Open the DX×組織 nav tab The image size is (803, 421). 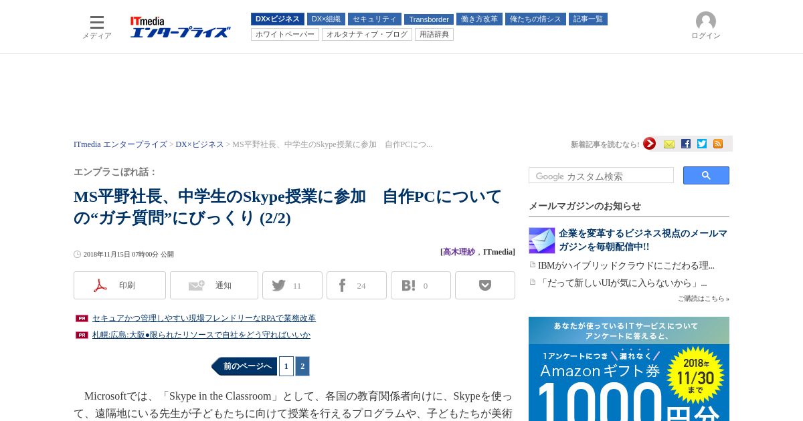[x=326, y=19]
